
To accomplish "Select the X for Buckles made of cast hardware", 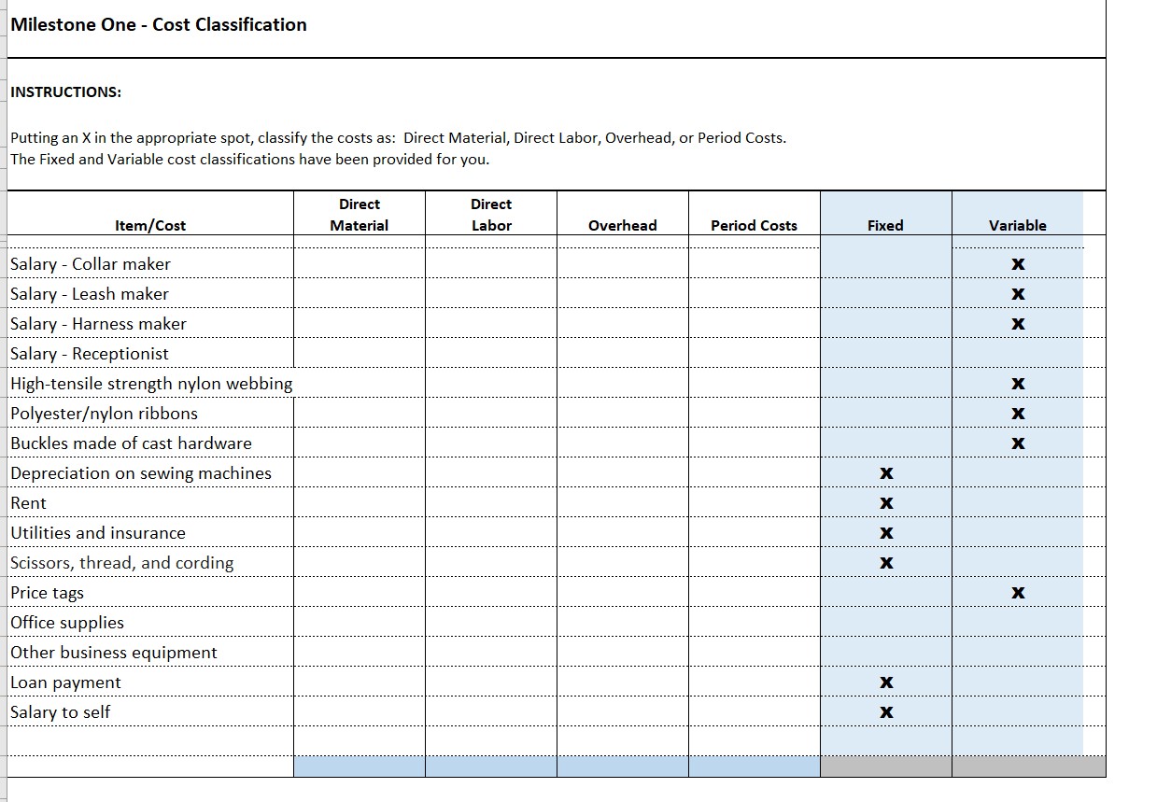I will click(1017, 443).
